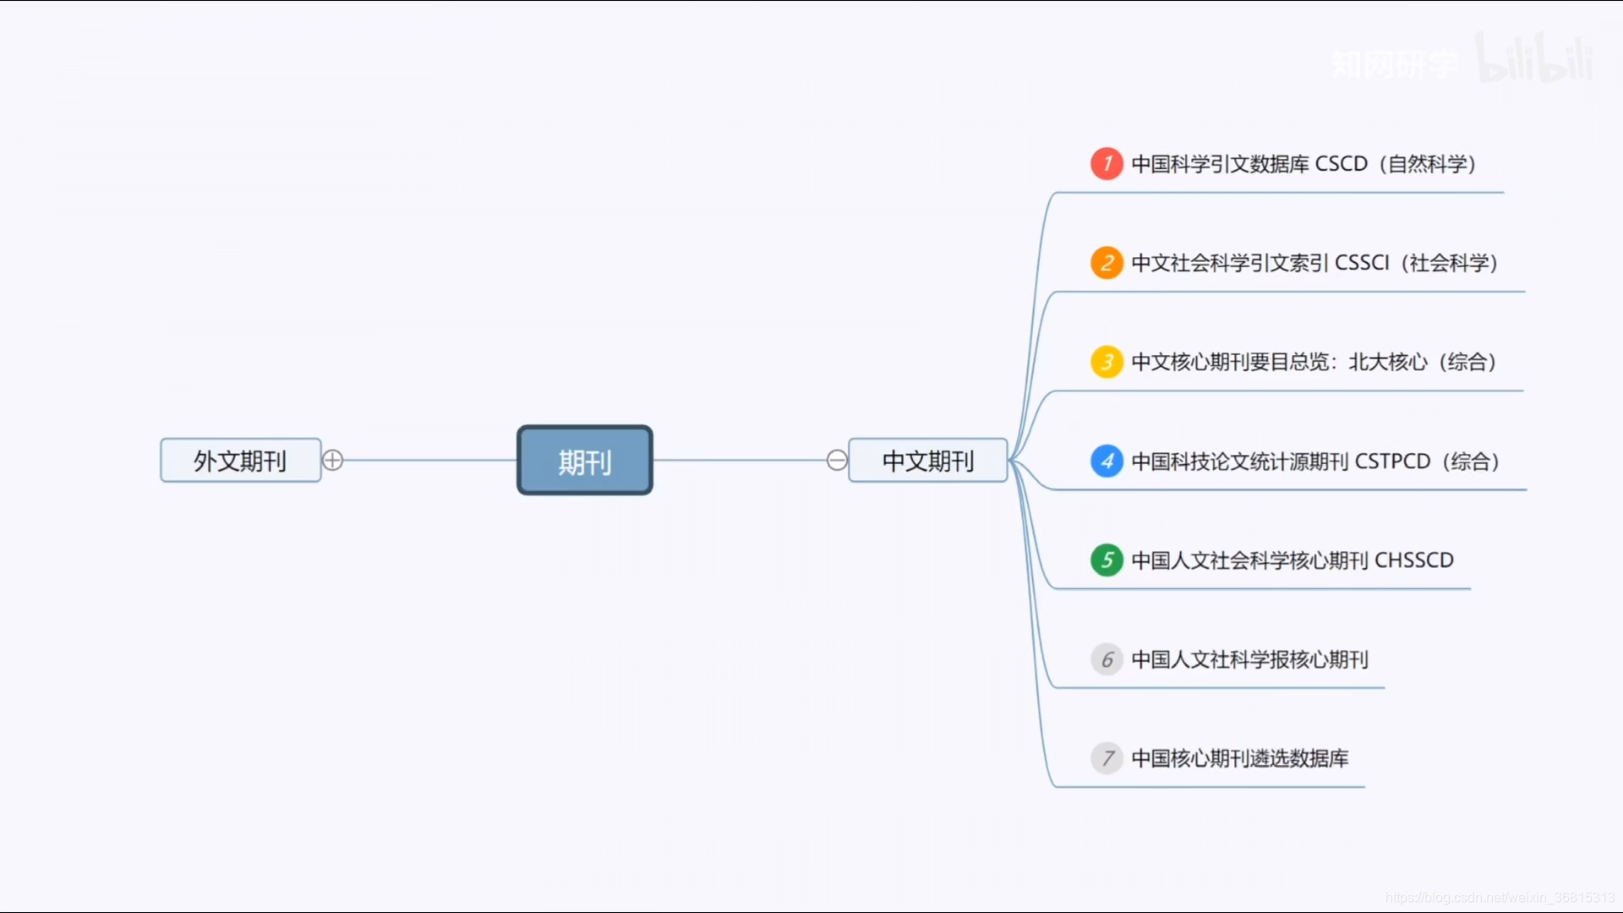Viewport: 1623px width, 913px height.
Task: Click the green number 5 priority marker
Action: (1107, 560)
